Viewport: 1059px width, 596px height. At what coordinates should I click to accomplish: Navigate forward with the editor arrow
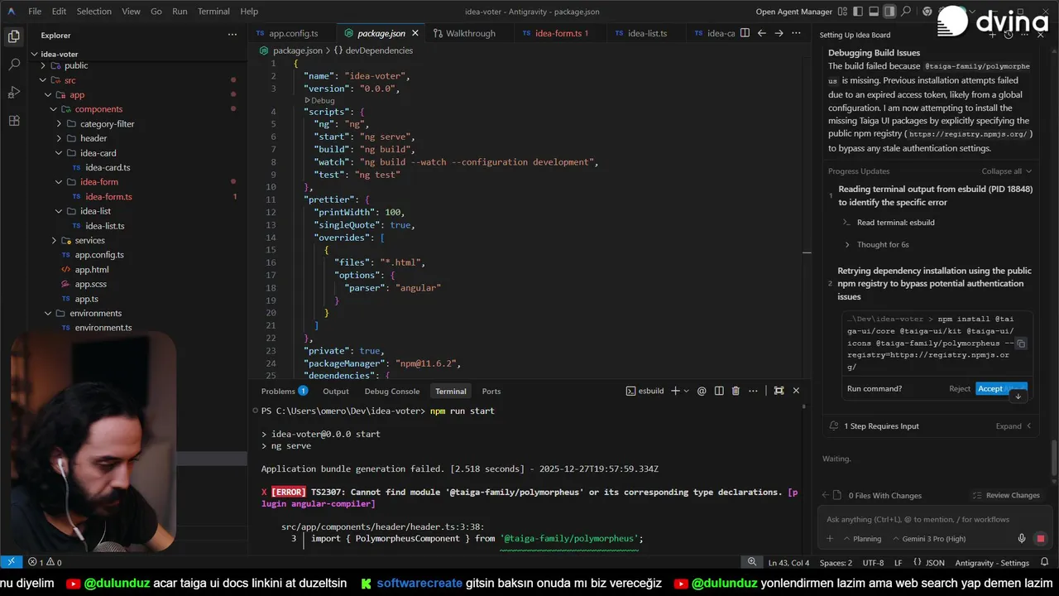tap(780, 33)
